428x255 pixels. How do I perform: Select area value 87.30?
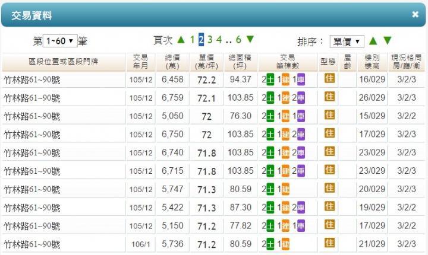pyautogui.click(x=241, y=208)
